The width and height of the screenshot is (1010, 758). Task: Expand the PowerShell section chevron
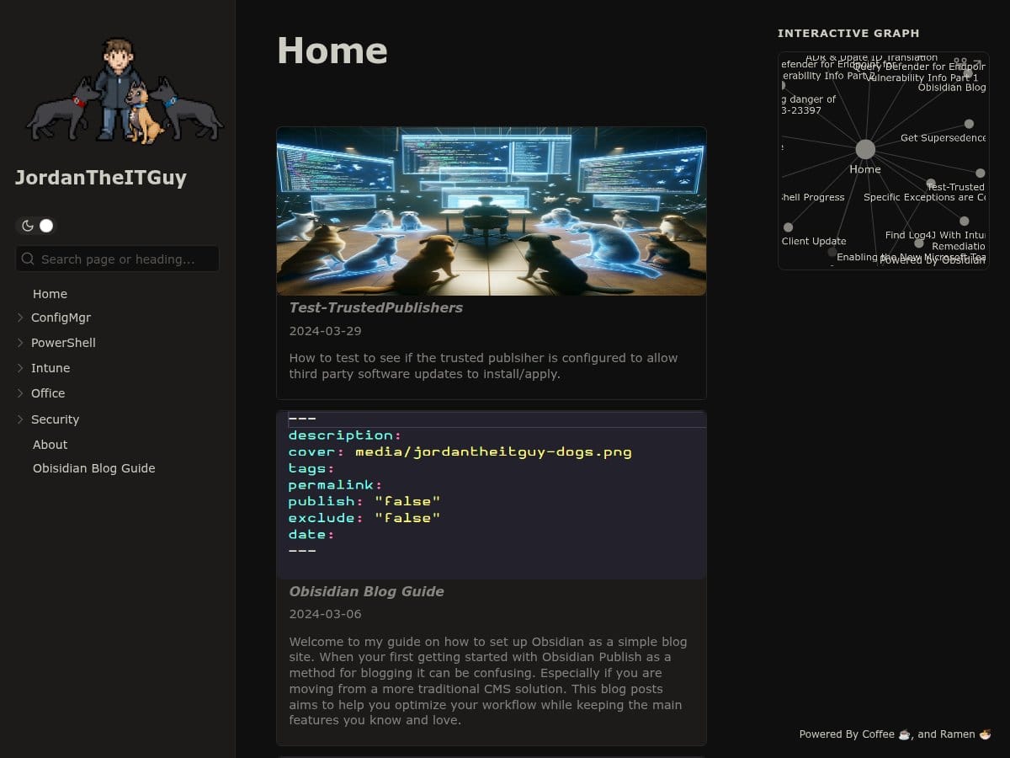[x=20, y=343]
